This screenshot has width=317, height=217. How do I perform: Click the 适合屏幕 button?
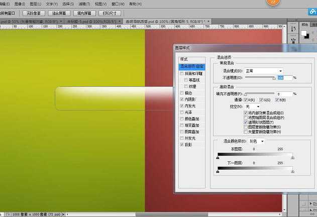pyautogui.click(x=60, y=13)
